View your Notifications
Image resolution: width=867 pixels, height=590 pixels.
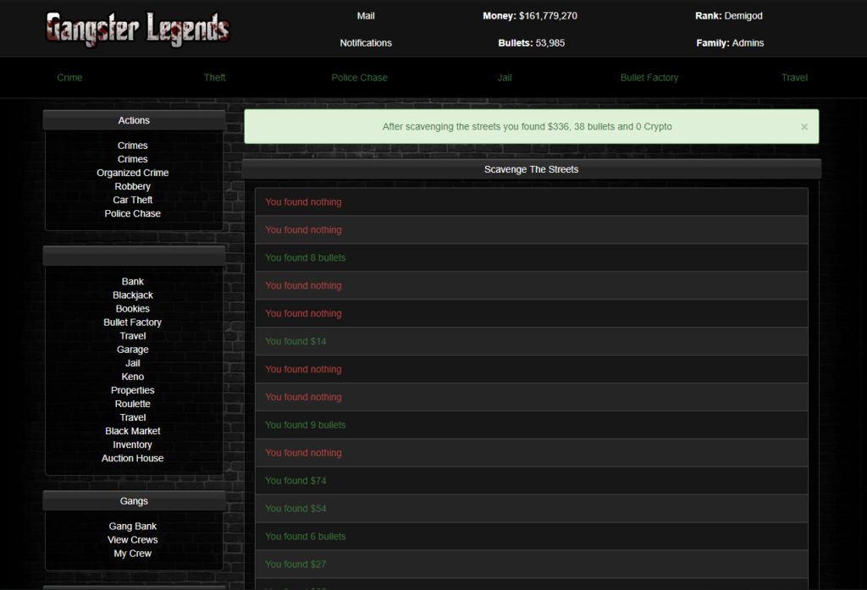[366, 42]
